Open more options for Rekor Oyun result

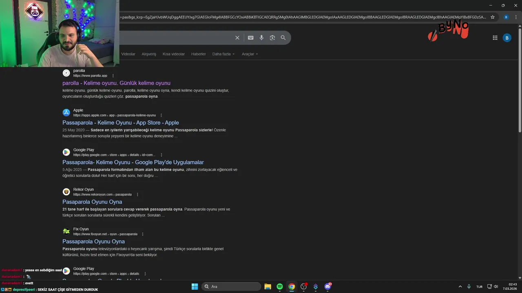pyautogui.click(x=137, y=195)
